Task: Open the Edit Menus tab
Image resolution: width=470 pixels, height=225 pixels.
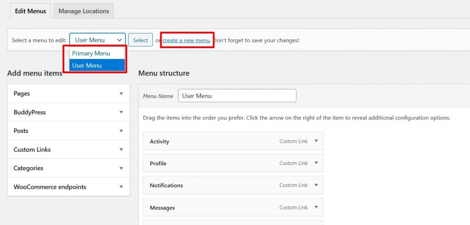Action: (30, 11)
